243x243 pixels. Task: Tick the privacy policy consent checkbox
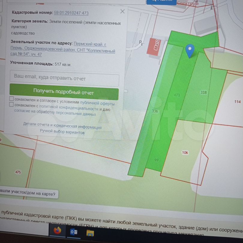(x=12, y=104)
